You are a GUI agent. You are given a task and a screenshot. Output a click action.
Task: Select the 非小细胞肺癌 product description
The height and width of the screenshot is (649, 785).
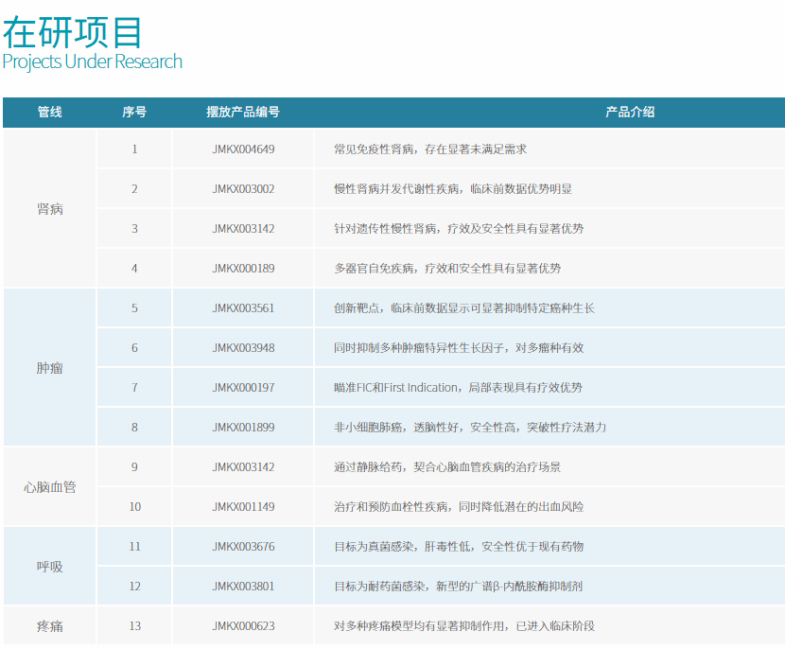(470, 428)
